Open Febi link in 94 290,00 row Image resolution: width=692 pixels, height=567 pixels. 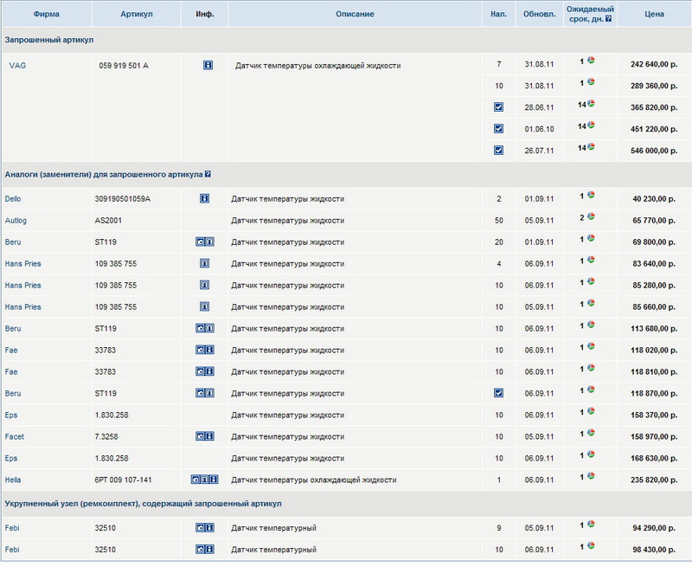[12, 528]
